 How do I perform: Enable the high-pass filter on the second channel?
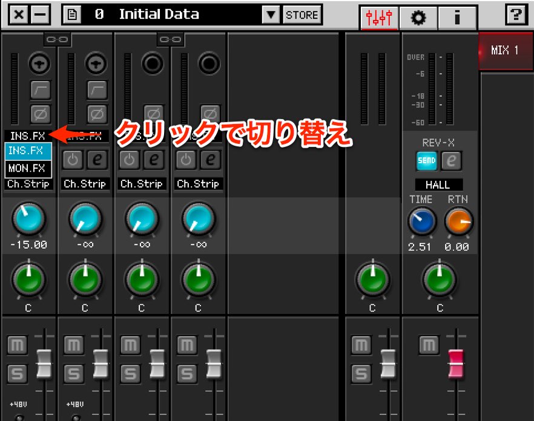tap(97, 90)
